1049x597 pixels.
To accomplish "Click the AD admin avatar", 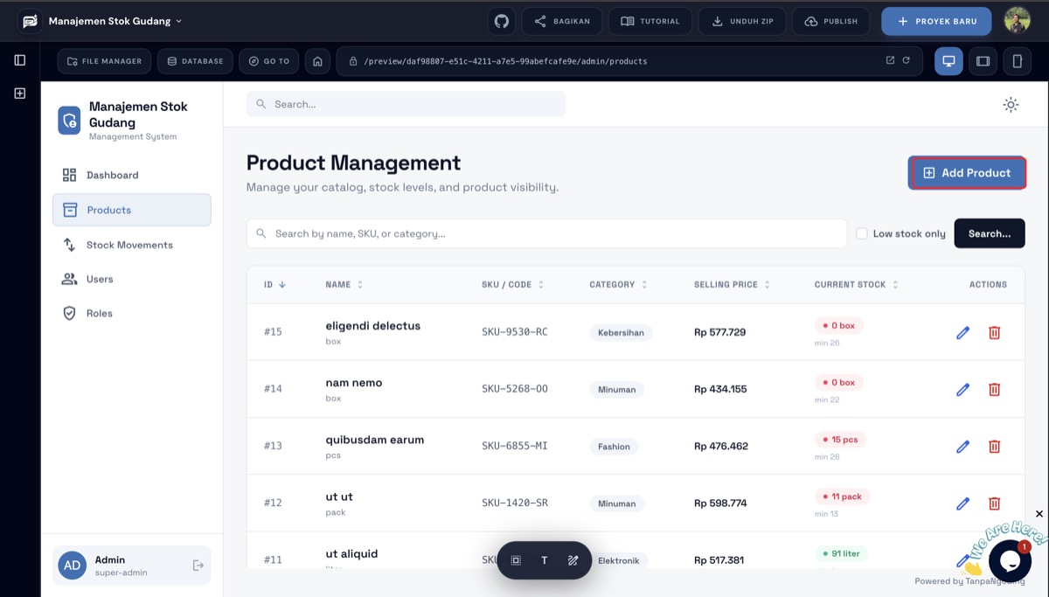I will pyautogui.click(x=72, y=566).
